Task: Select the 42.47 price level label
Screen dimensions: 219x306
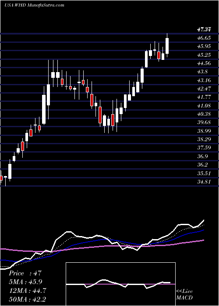Action: tap(204, 89)
